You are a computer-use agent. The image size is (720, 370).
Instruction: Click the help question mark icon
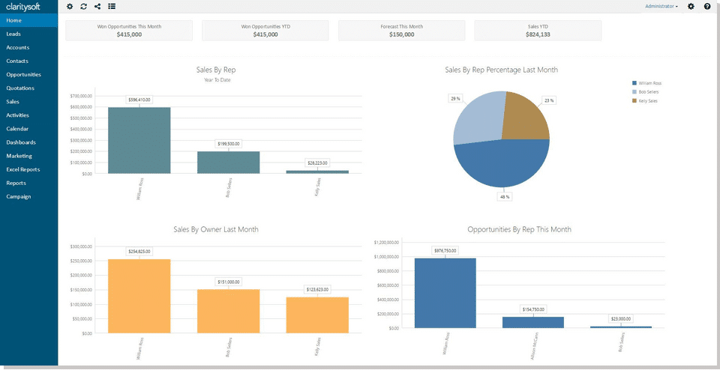click(707, 7)
